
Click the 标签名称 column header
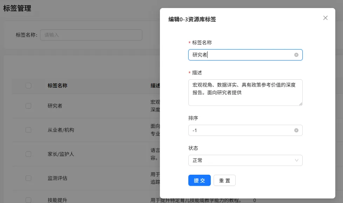(x=57, y=86)
